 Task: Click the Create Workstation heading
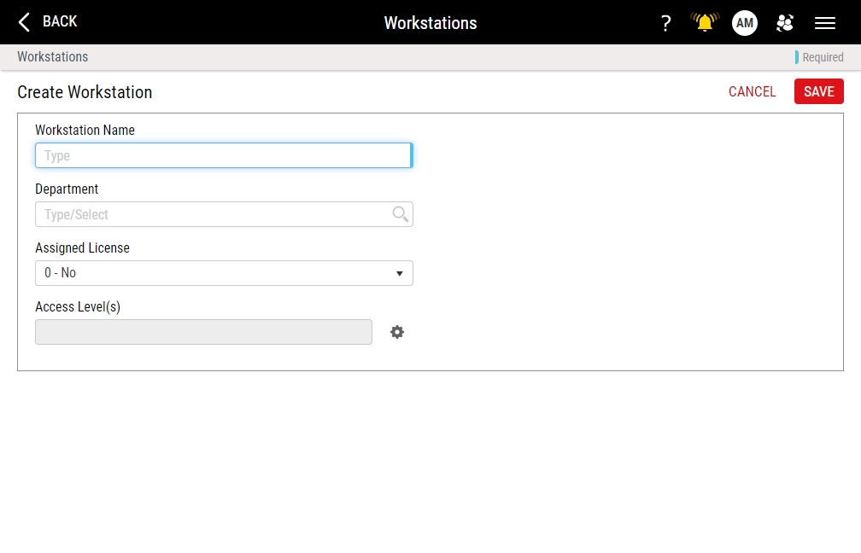[85, 92]
